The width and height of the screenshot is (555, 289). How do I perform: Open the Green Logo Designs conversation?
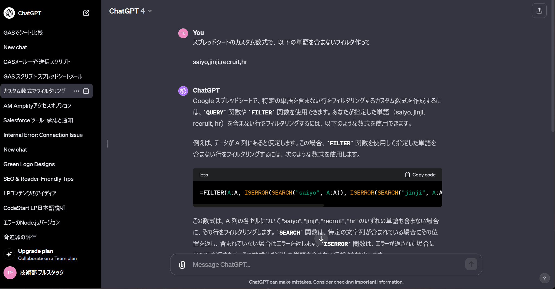coord(29,164)
